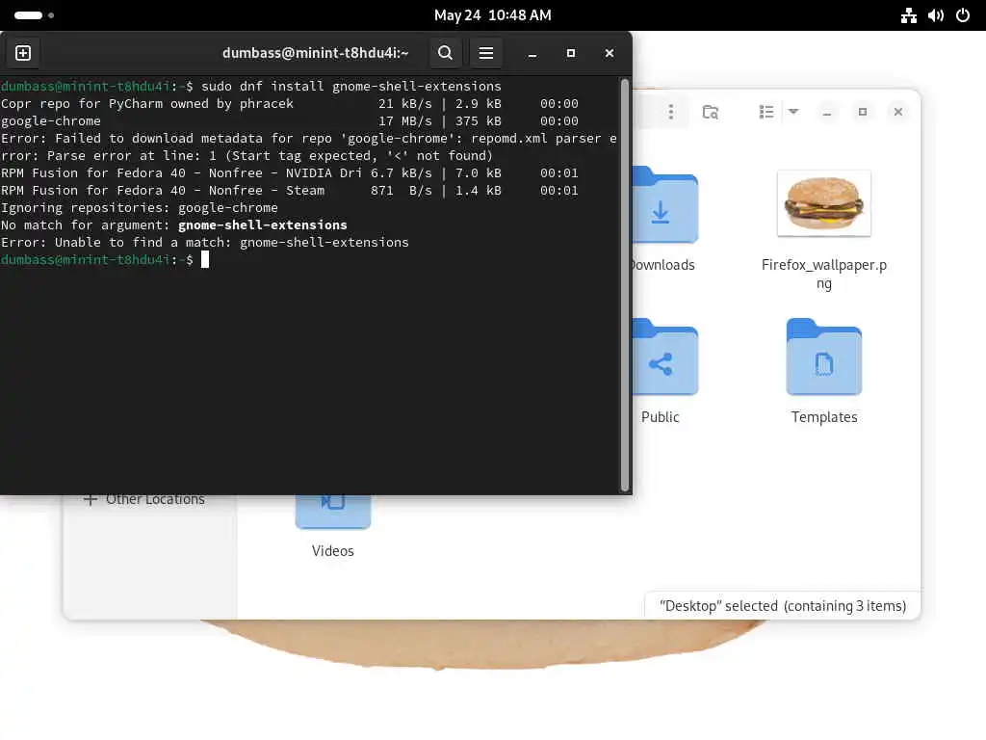Click the network status icon
Image resolution: width=986 pixels, height=740 pixels.
click(909, 15)
